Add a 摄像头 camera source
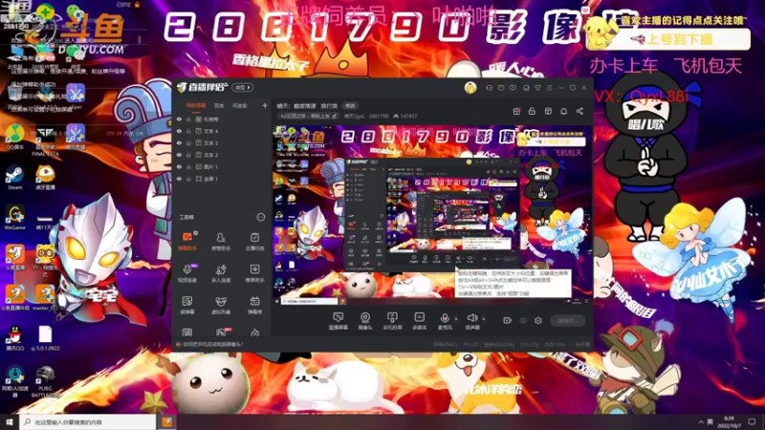 365,321
